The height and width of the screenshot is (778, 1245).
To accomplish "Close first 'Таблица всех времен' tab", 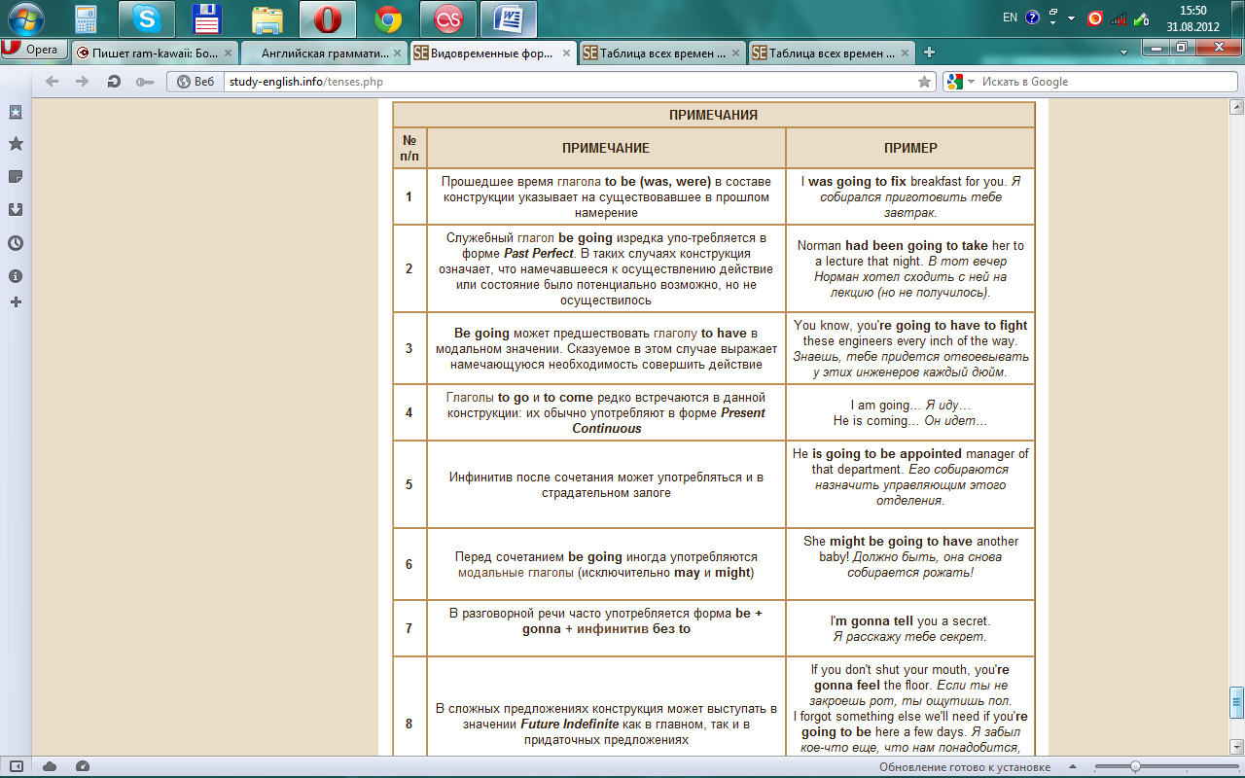I will 735,53.
